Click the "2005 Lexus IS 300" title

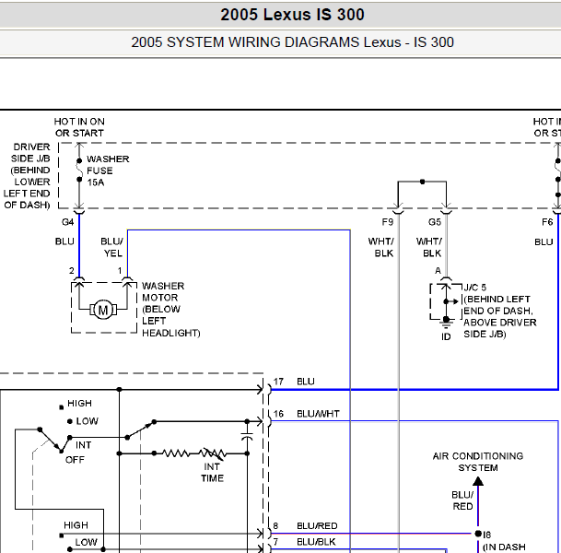coord(292,15)
